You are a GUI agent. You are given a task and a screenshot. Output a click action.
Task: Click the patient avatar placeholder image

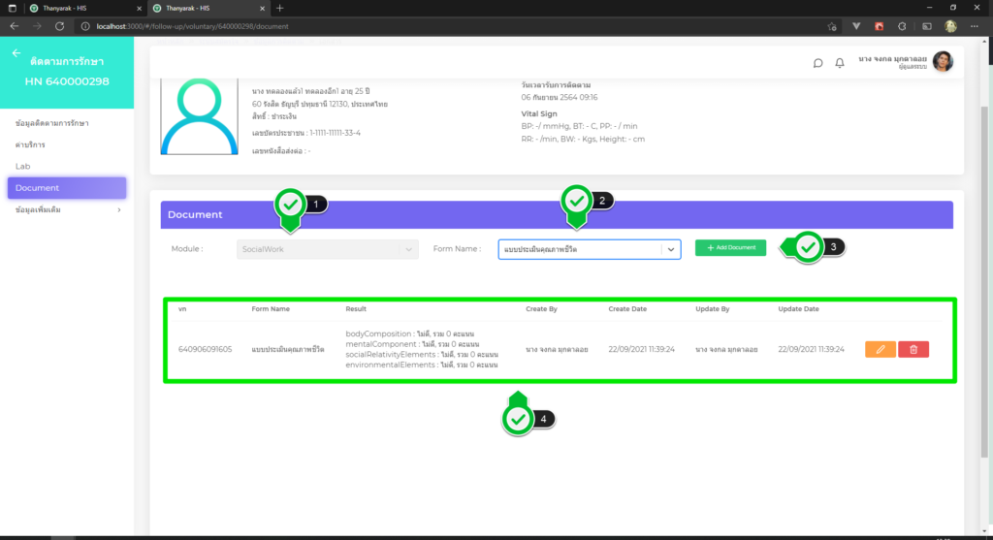tap(199, 116)
